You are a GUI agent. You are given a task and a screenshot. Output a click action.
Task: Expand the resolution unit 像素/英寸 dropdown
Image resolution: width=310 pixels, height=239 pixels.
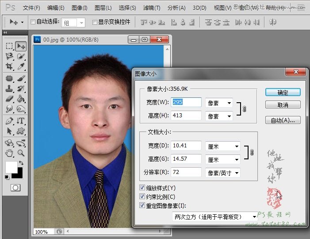click(223, 173)
